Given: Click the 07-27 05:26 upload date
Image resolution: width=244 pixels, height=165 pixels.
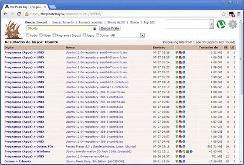Looking at the screenshot, I should [x=161, y=52].
